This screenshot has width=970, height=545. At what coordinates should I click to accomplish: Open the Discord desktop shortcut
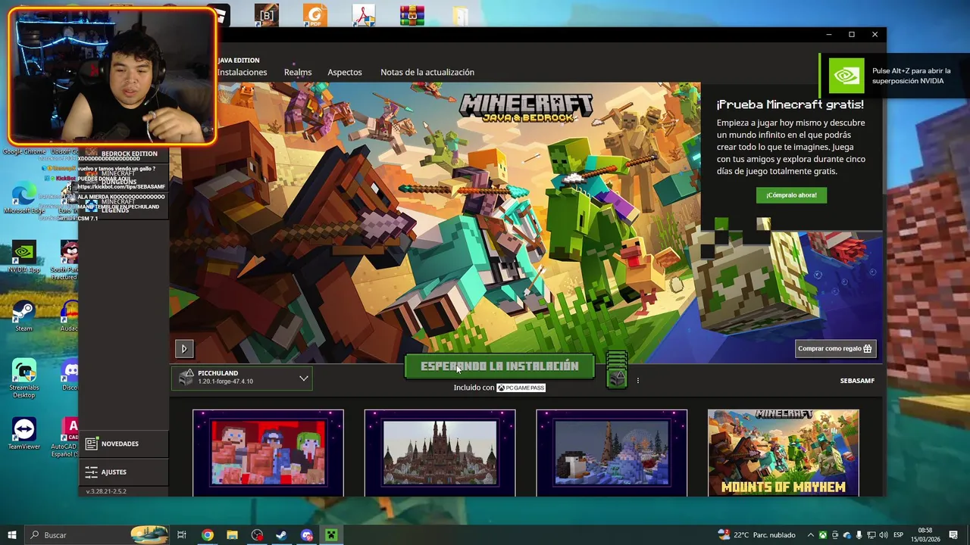click(x=70, y=375)
